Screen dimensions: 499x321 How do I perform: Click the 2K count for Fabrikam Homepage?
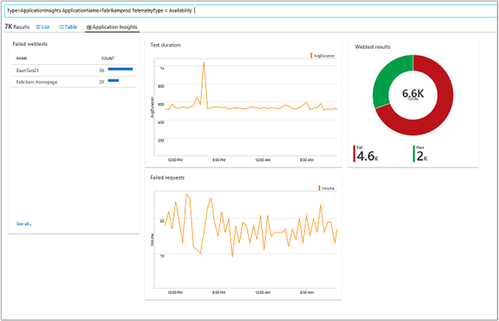(x=102, y=82)
